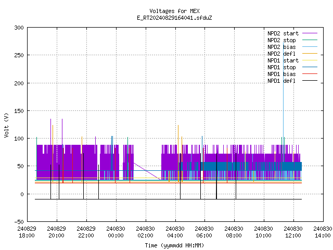Viewport: 333px width, 250px height.
Task: Click the E_RT20240829164041.sfduZ filename subtitle
Action: [x=174, y=18]
